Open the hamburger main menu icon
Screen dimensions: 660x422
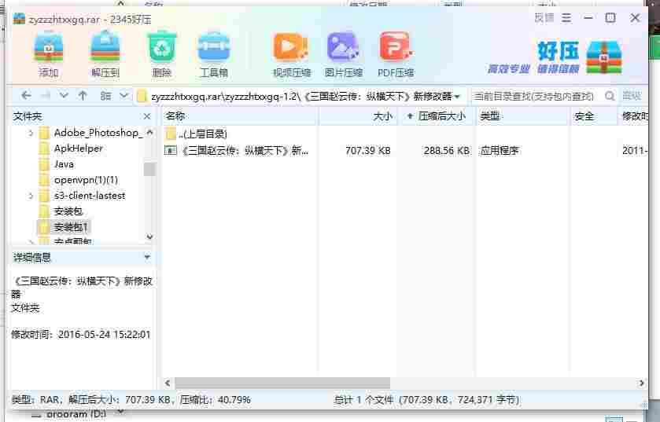point(566,17)
